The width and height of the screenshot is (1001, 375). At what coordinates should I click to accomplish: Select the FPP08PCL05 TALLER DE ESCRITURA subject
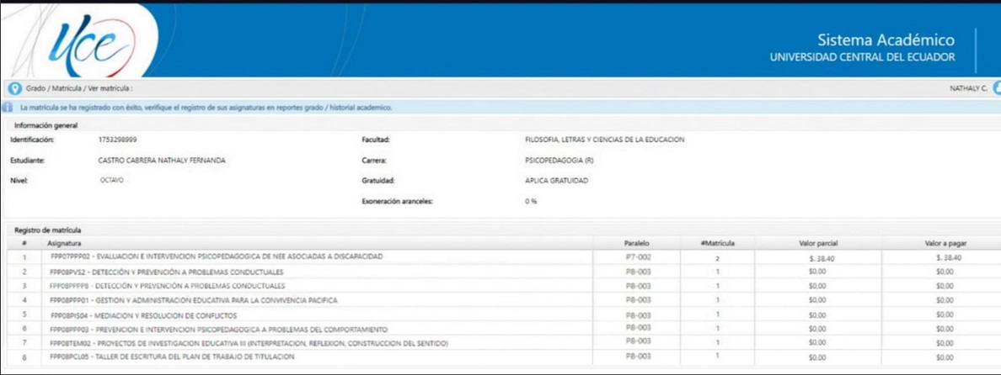[x=172, y=357]
